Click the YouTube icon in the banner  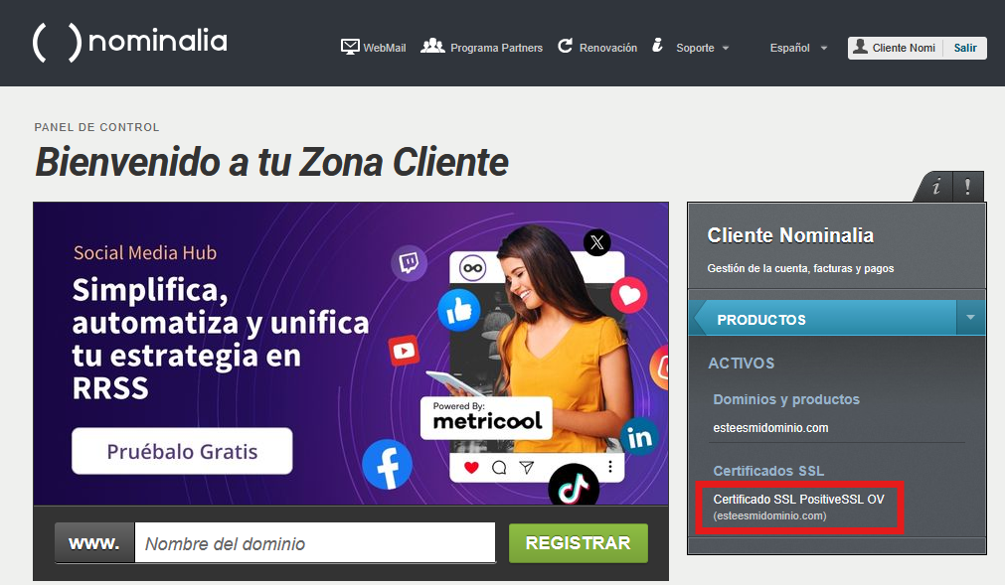pos(404,350)
